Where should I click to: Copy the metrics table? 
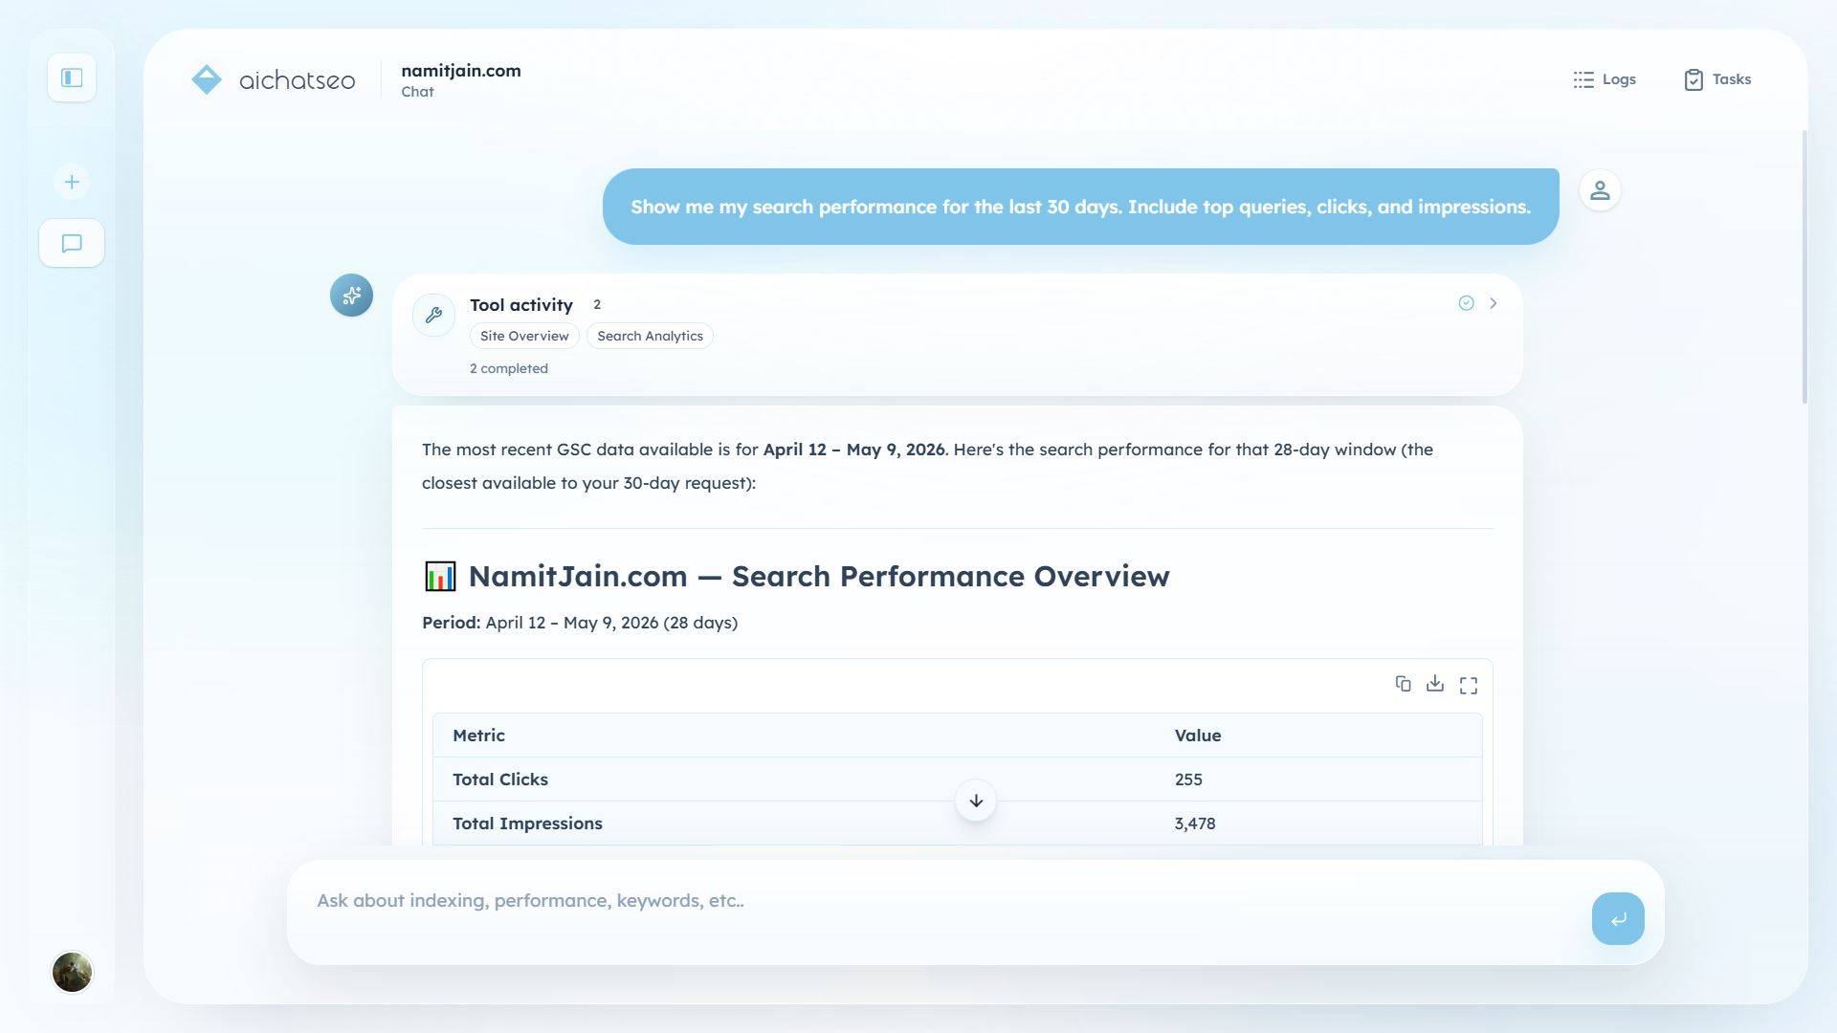[1403, 684]
